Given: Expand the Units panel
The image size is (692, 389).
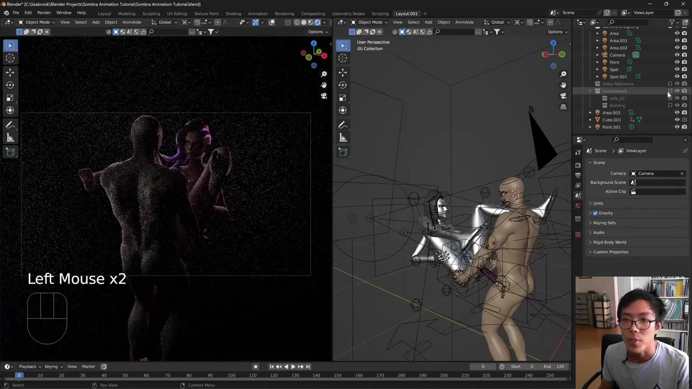Looking at the screenshot, I should (x=598, y=203).
